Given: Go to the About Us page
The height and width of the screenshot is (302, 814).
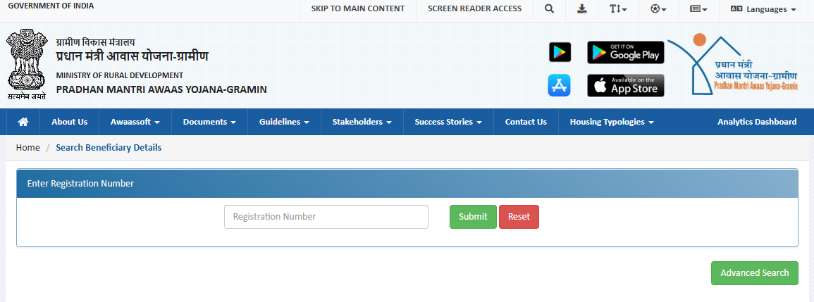Looking at the screenshot, I should pos(69,122).
